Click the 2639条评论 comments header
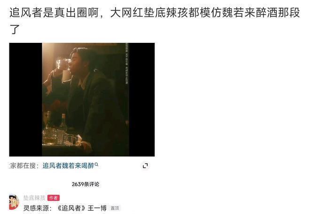Viewport: 310px width, 214px height. (85, 184)
